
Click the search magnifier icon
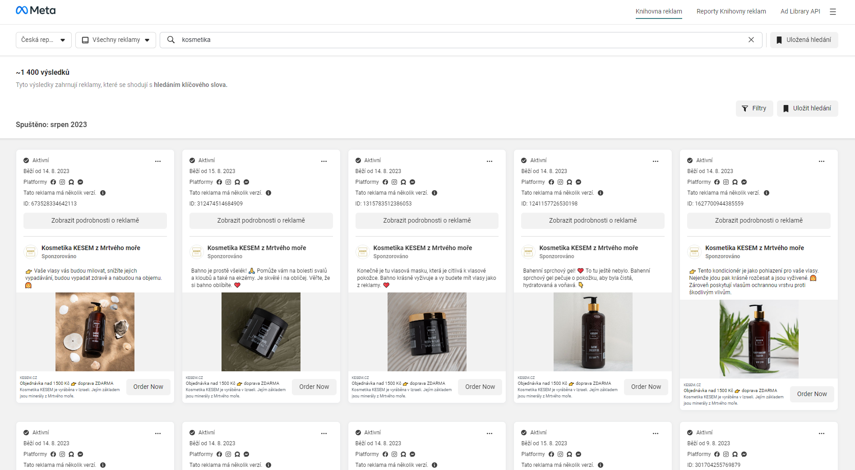click(x=171, y=40)
